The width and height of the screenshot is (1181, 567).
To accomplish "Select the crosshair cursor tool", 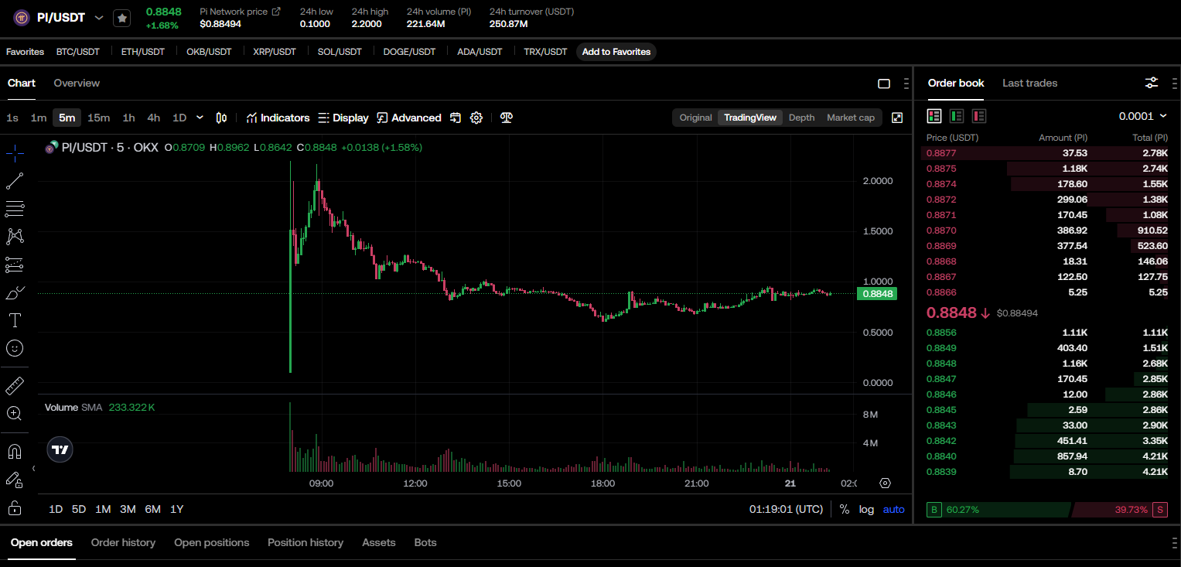I will [x=15, y=153].
